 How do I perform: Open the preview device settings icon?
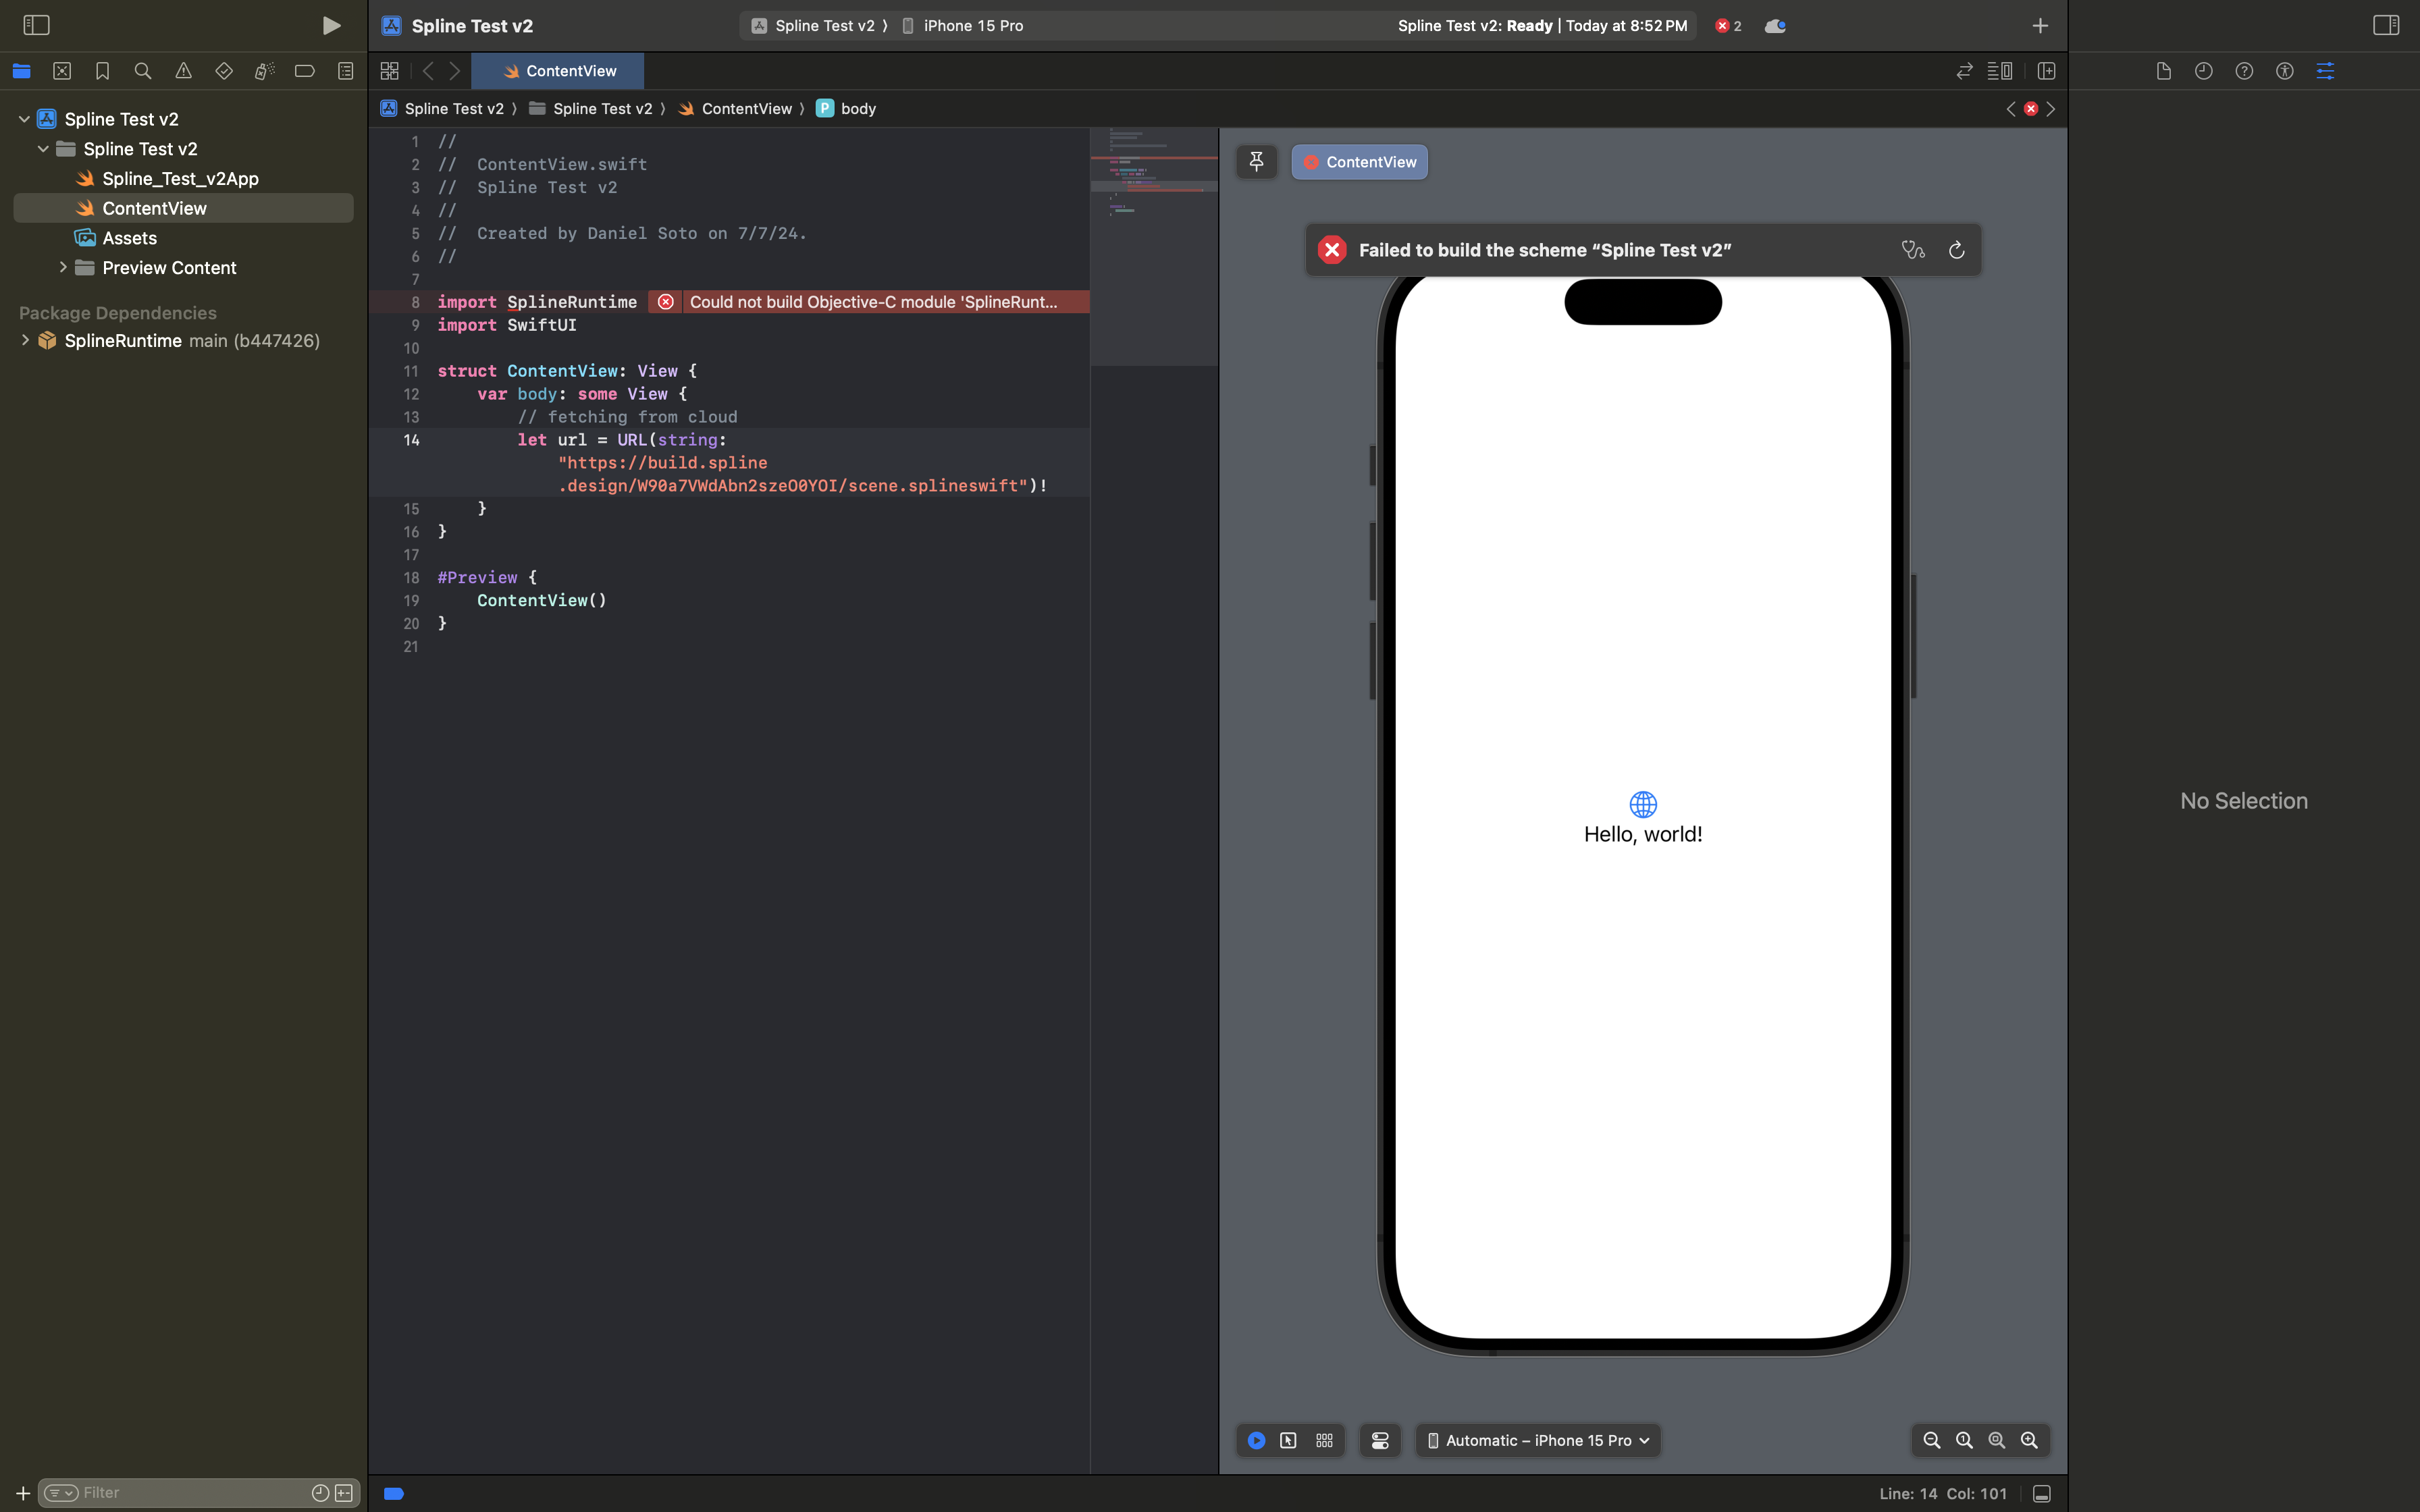pos(1380,1440)
